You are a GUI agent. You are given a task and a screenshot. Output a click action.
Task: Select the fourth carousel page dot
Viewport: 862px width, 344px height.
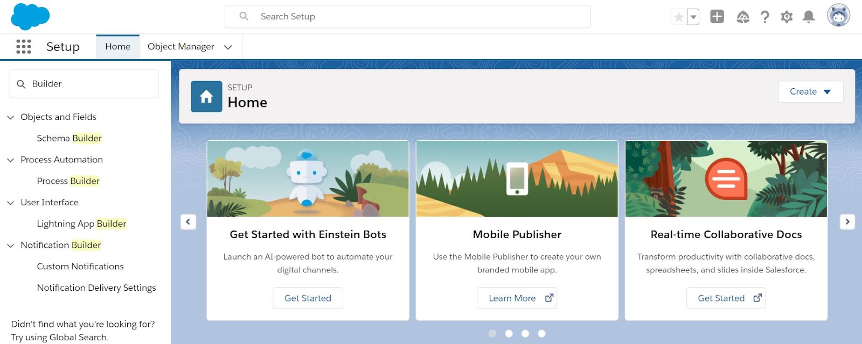[x=541, y=334]
